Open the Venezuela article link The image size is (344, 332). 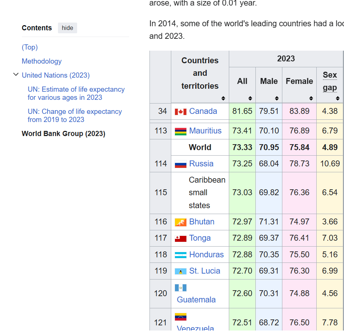[x=195, y=328]
